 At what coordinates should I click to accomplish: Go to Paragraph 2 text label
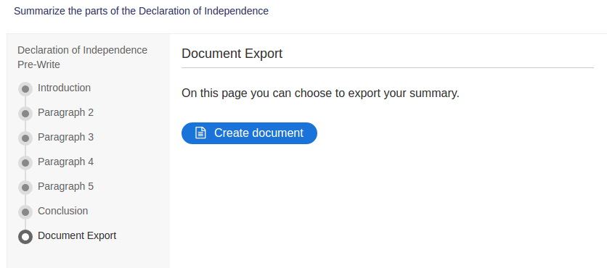66,112
